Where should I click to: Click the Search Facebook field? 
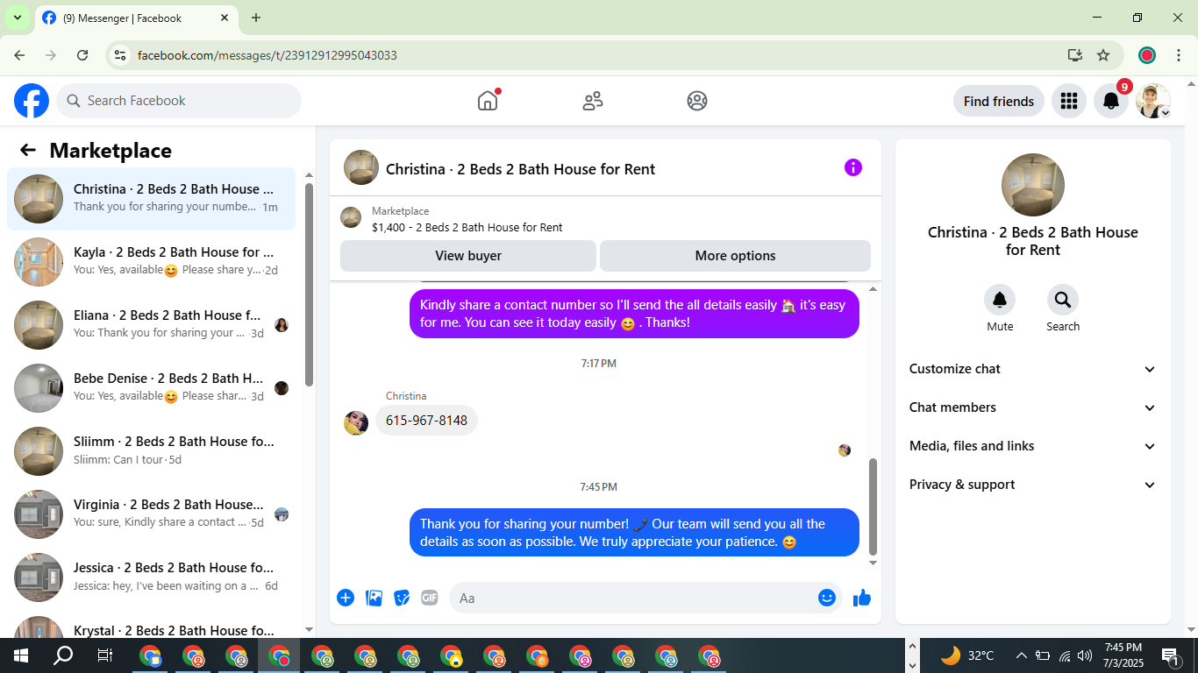click(x=179, y=101)
